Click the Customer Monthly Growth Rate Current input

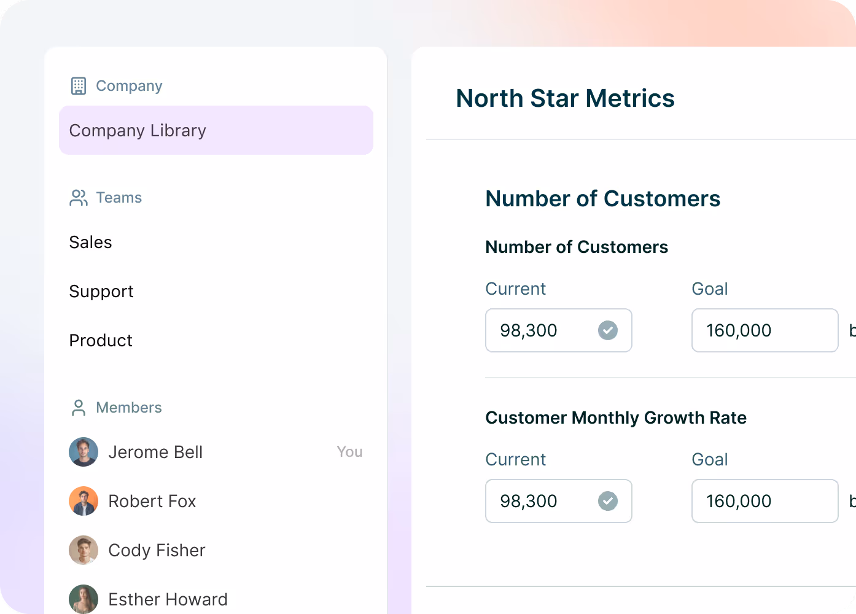coord(559,501)
